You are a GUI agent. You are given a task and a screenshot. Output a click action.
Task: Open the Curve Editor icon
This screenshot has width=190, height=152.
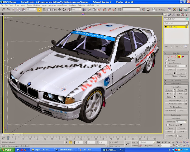(x=170, y=9)
